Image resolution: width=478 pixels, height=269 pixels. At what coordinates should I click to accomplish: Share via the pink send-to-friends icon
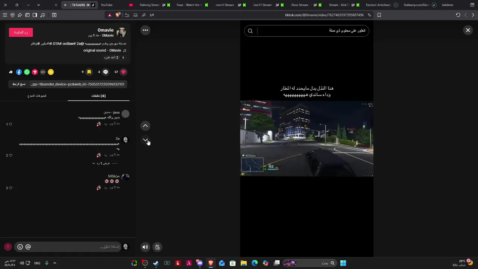35,72
